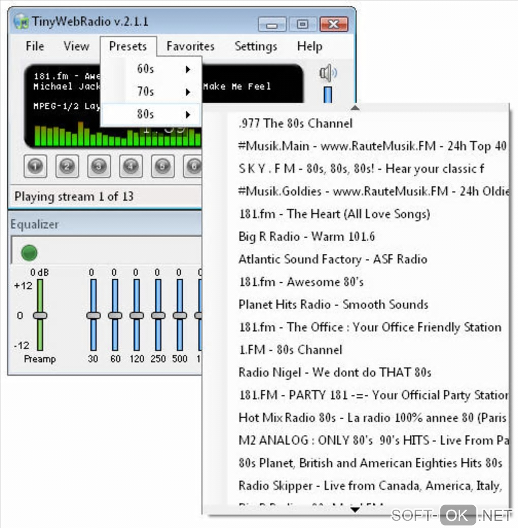Select '181.FM - PARTY 181' station

[x=355, y=395]
